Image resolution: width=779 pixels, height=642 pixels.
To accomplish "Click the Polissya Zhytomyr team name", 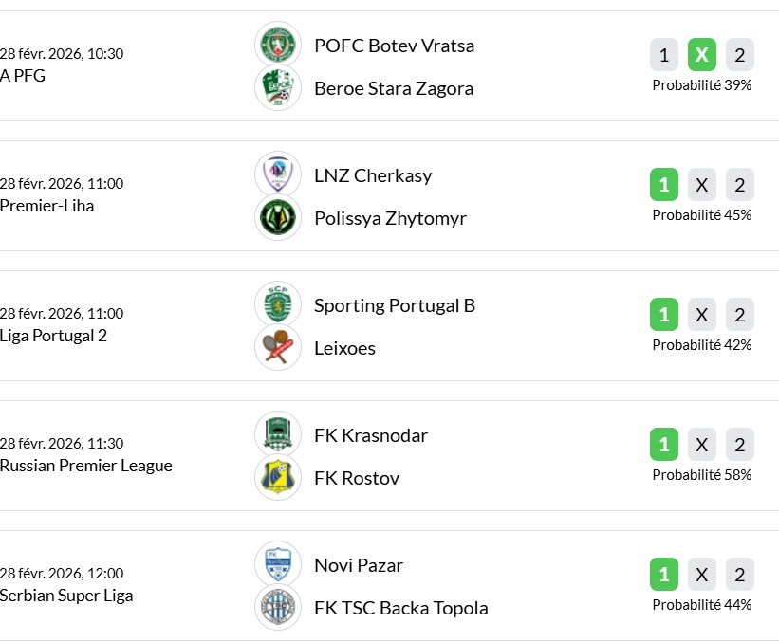I will pos(390,218).
